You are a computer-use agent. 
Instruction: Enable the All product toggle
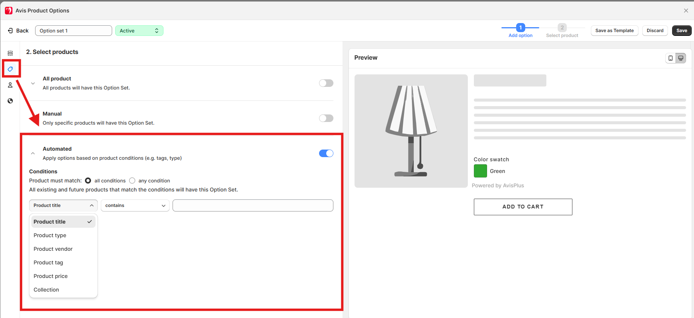pyautogui.click(x=326, y=83)
